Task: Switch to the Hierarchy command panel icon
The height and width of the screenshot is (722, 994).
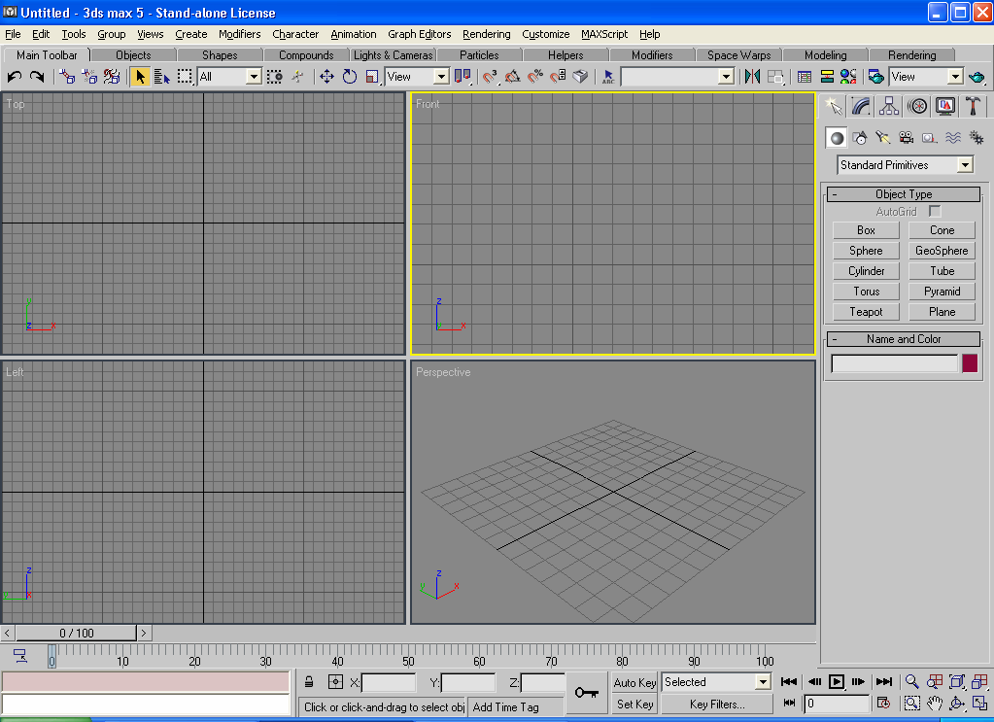Action: point(889,106)
